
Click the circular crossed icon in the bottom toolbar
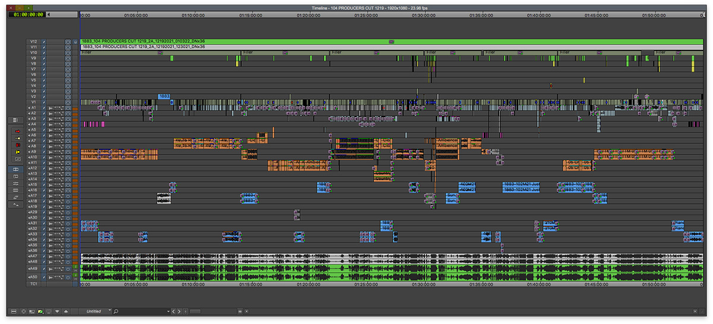coord(24,312)
